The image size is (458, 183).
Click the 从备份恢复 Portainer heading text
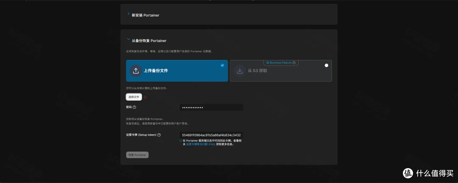click(149, 41)
